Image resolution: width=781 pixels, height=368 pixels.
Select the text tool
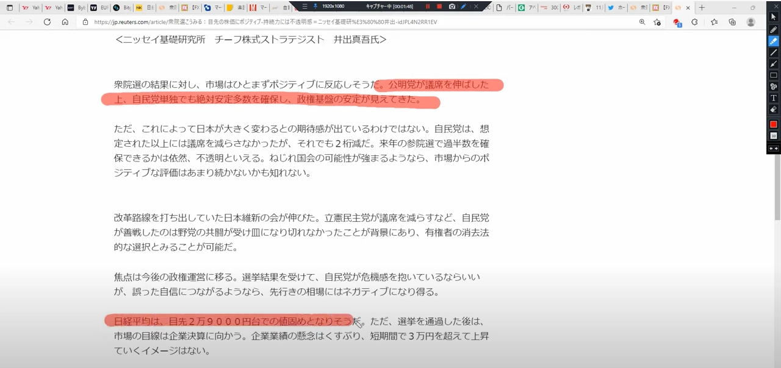tap(774, 98)
